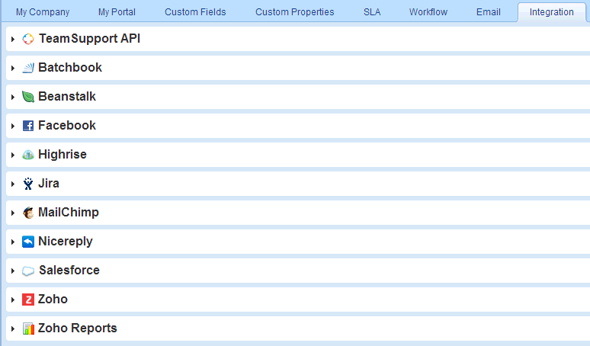This screenshot has width=590, height=346.
Task: Open the Email tab
Action: point(489,12)
